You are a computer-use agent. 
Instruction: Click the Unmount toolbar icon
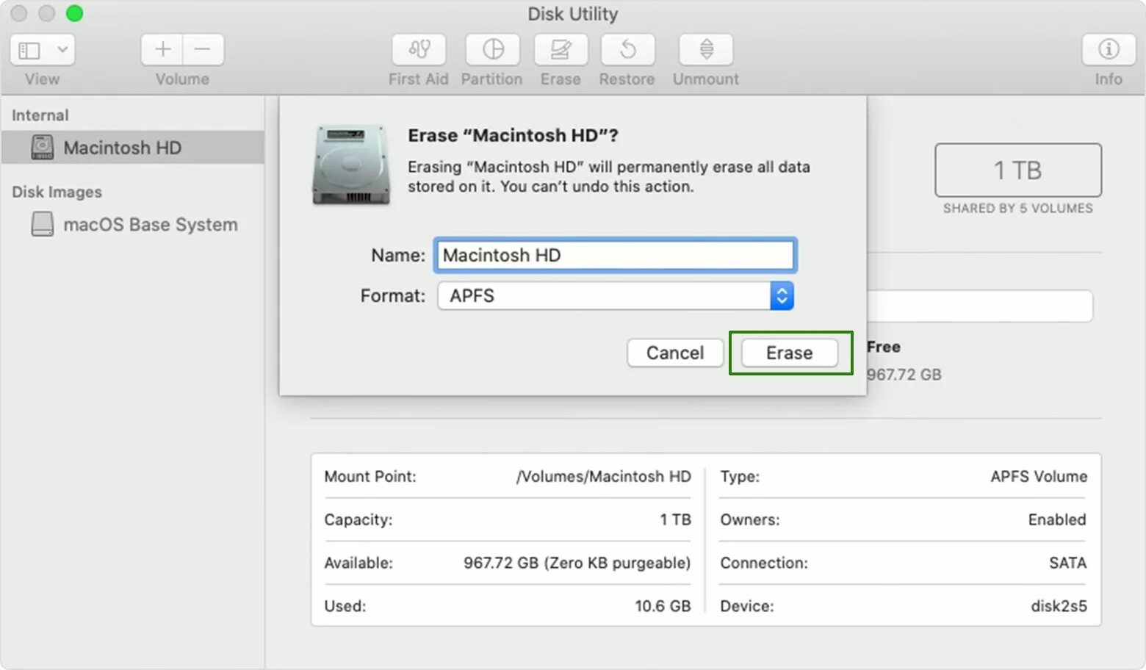(x=706, y=50)
